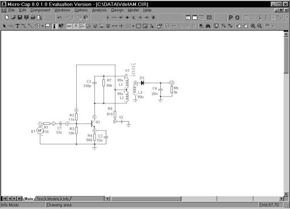
Task: Select the Text (T) tool
Action: point(18,26)
